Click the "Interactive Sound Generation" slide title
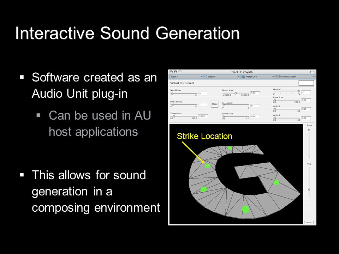The width and height of the screenshot is (339, 254). pos(127,33)
